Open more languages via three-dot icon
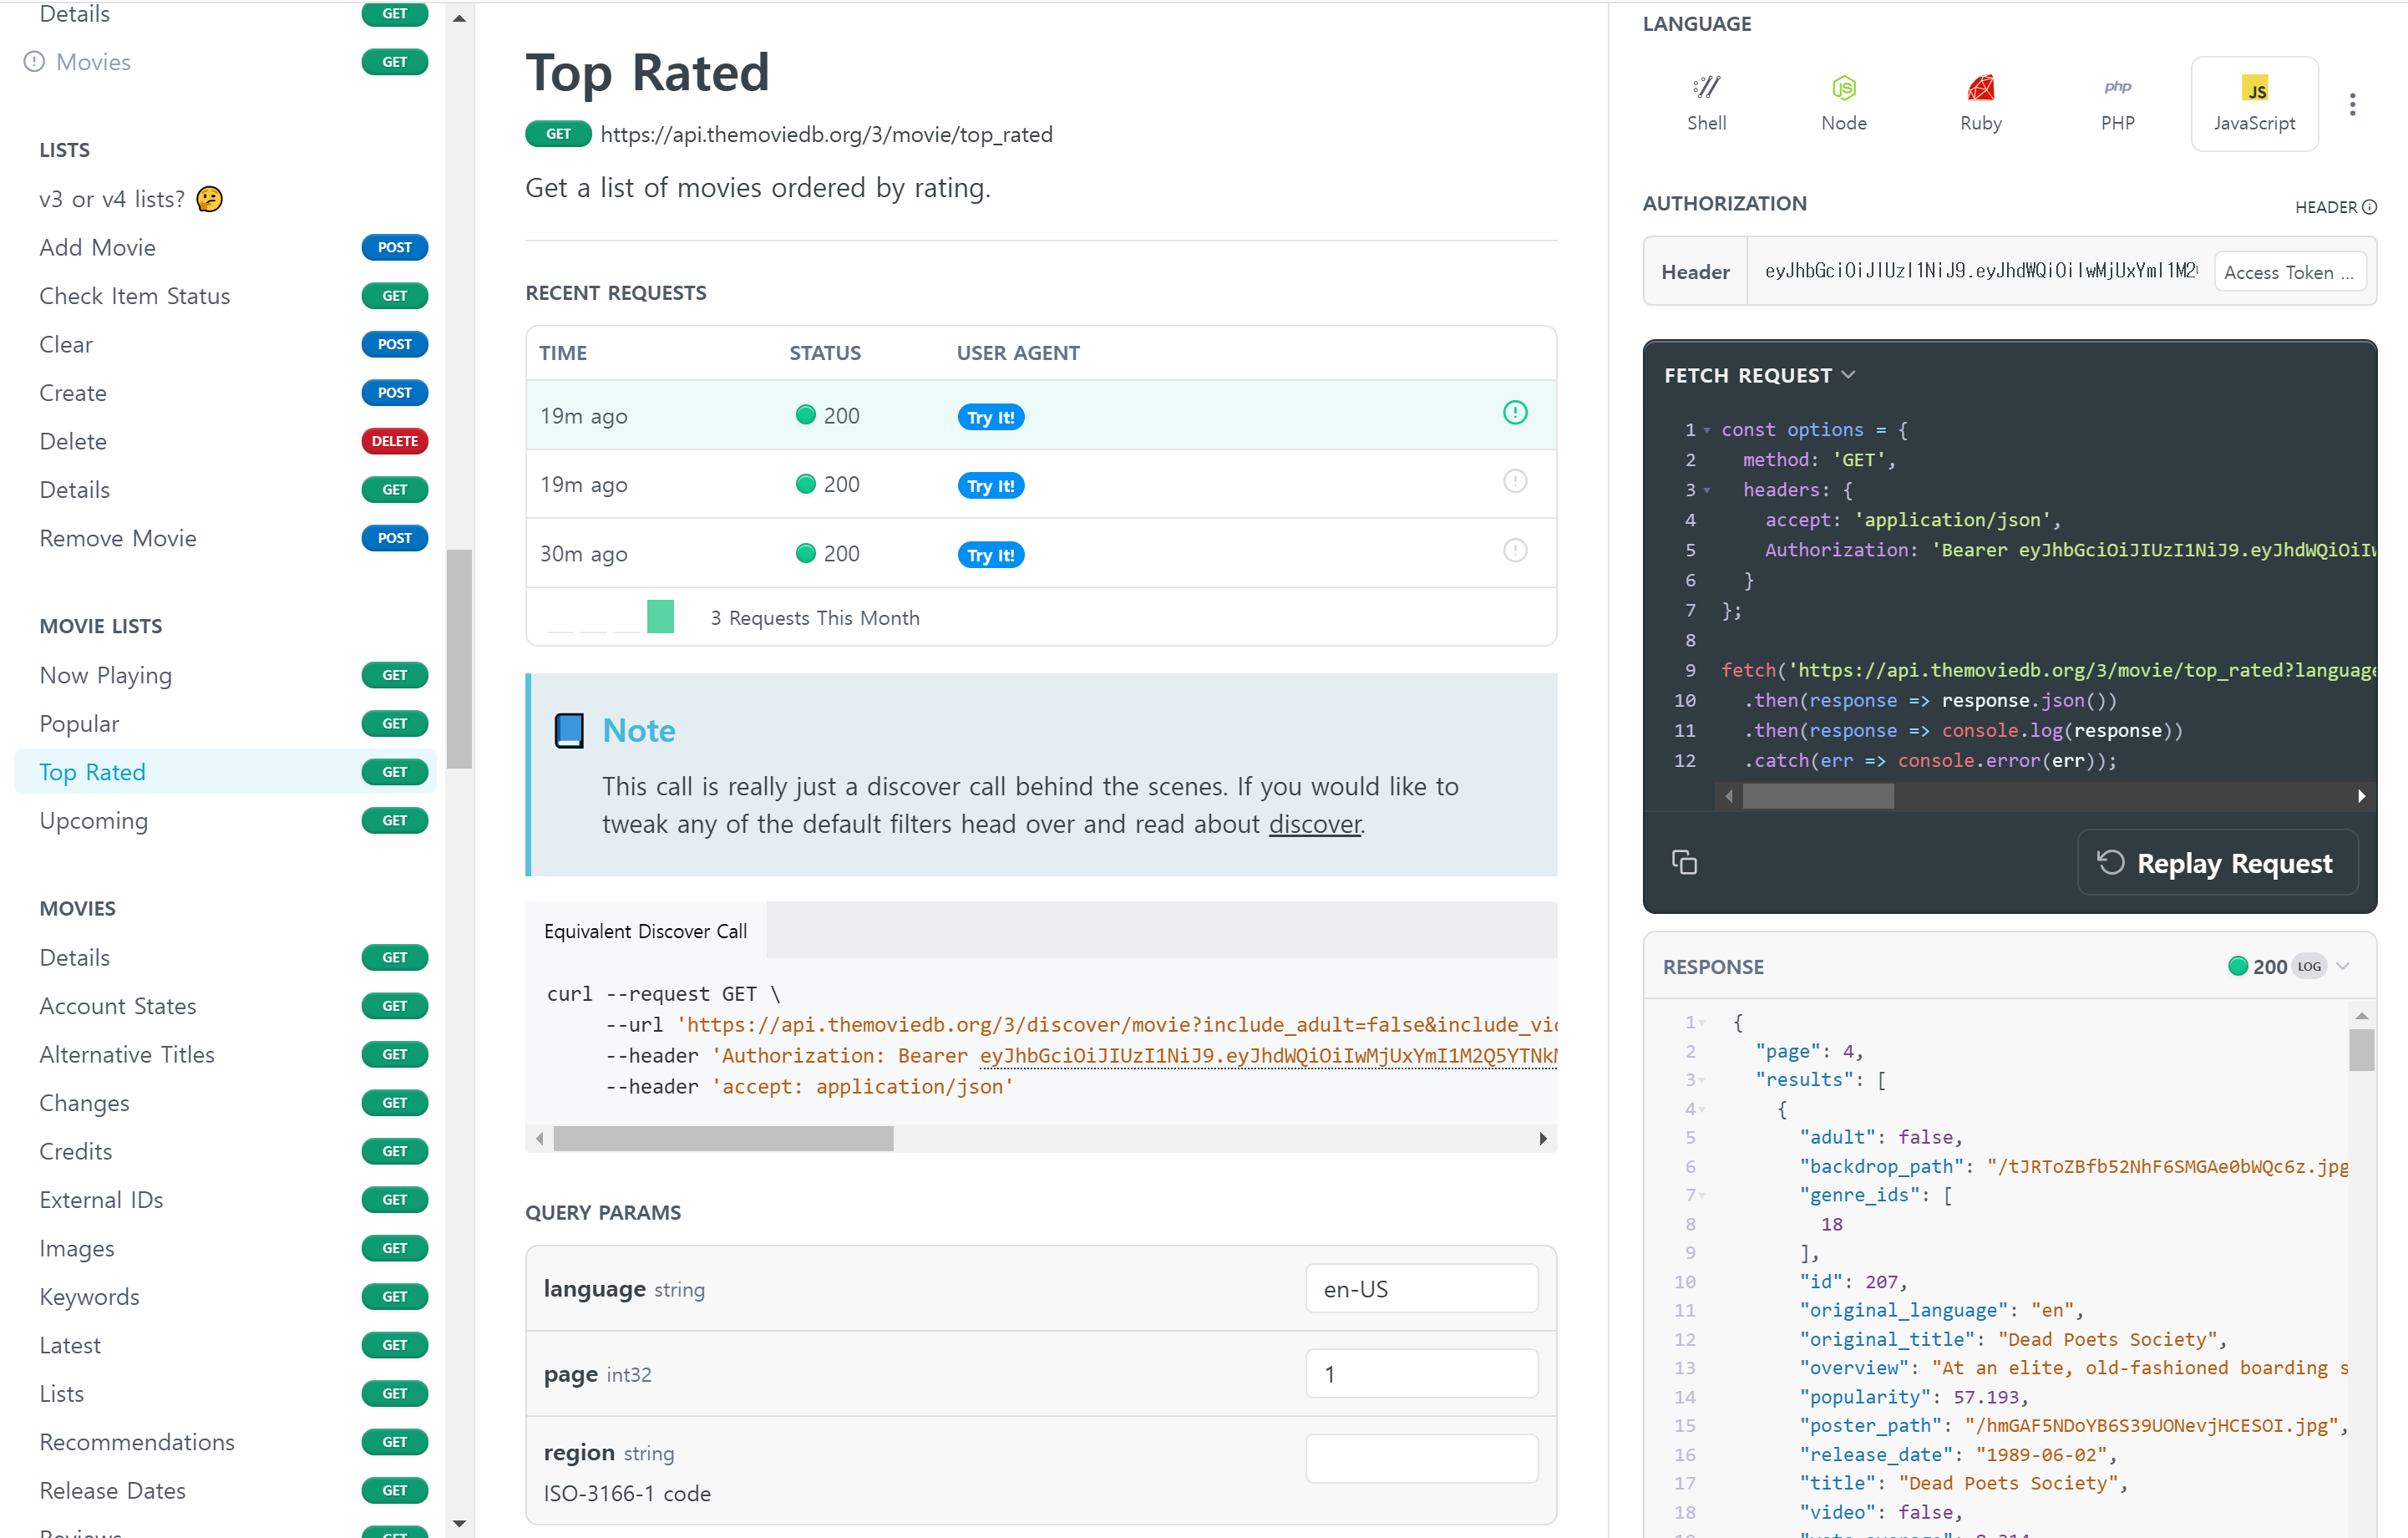 point(2352,104)
